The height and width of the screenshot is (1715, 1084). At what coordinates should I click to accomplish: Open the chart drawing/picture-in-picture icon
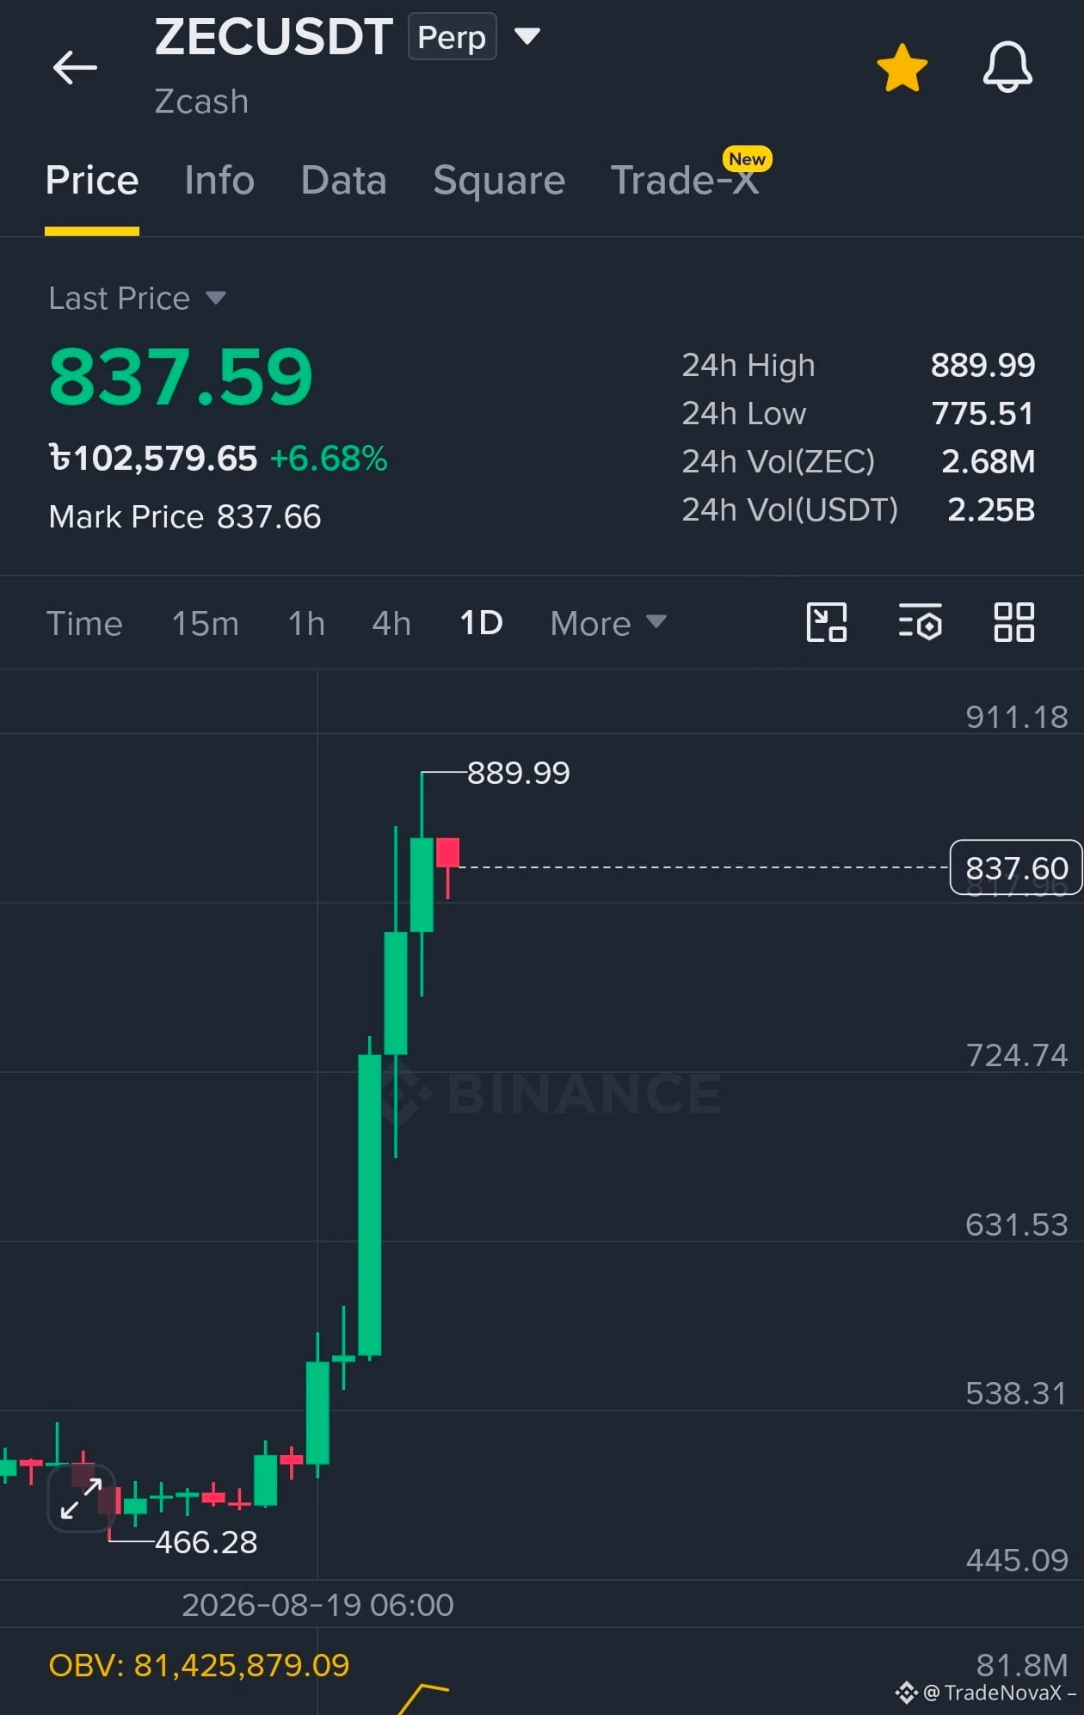(827, 622)
